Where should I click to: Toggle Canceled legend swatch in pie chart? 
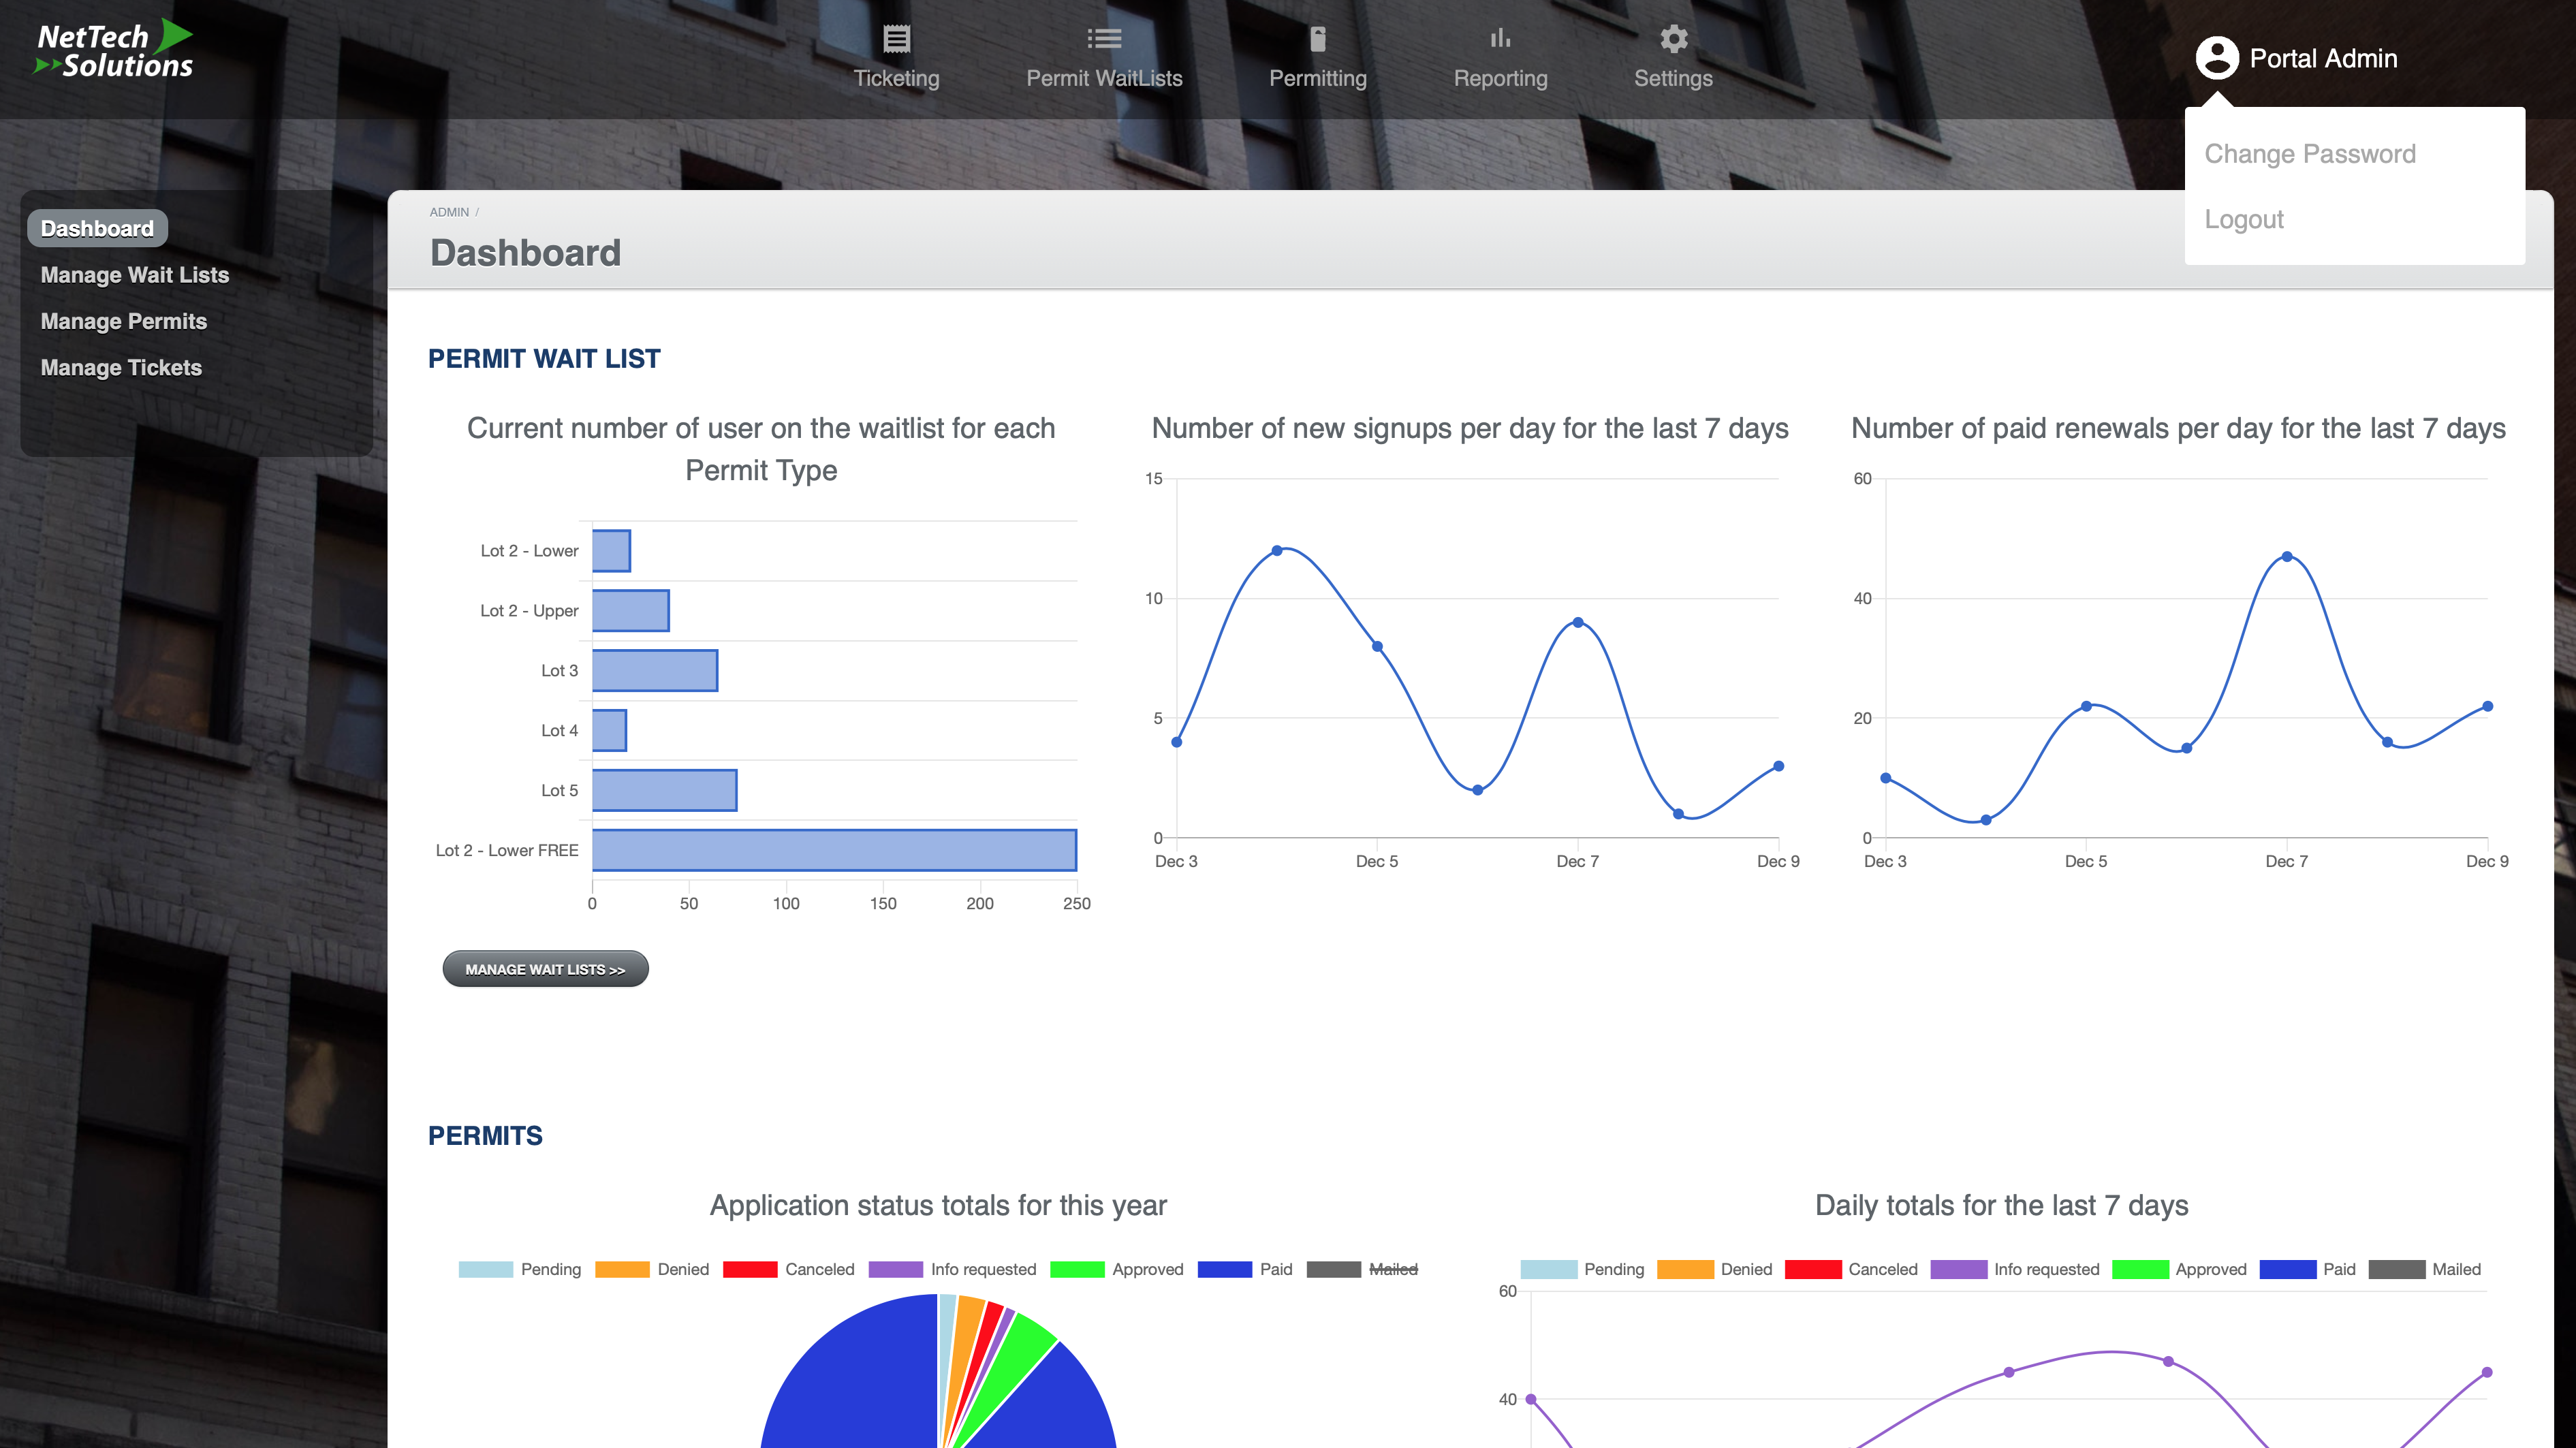[750, 1269]
